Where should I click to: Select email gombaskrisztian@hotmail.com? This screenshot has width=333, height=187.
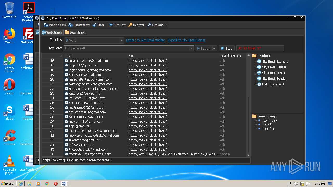click(x=90, y=154)
